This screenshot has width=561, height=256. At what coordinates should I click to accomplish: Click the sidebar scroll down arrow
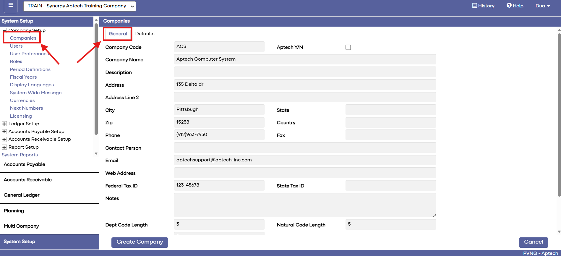click(x=96, y=154)
